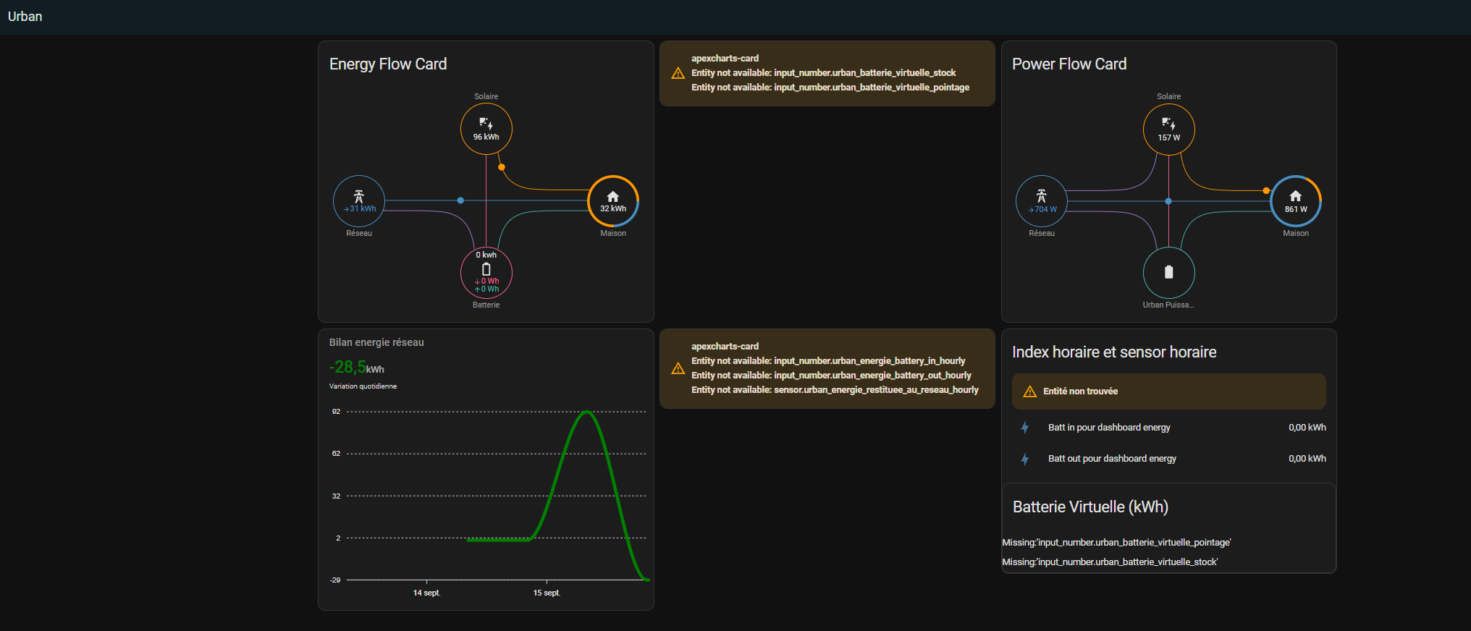This screenshot has width=1471, height=631.
Task: Open Batt in pour dashboard energy entity
Action: pyautogui.click(x=1109, y=428)
